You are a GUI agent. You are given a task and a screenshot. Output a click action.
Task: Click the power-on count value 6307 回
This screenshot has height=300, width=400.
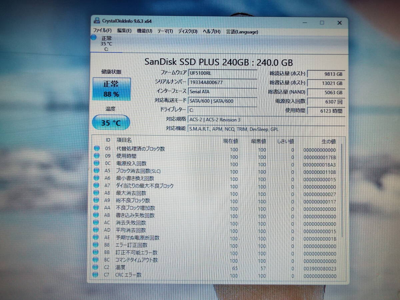(326, 102)
